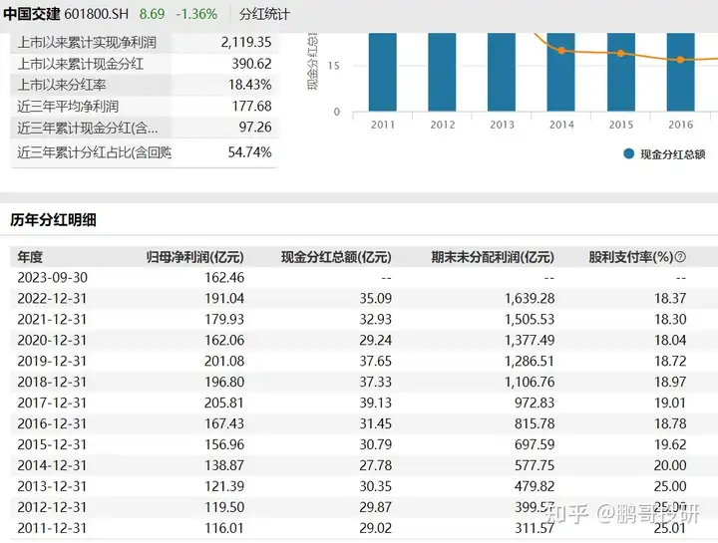Select the 2016-12-31 row date

pyautogui.click(x=52, y=423)
